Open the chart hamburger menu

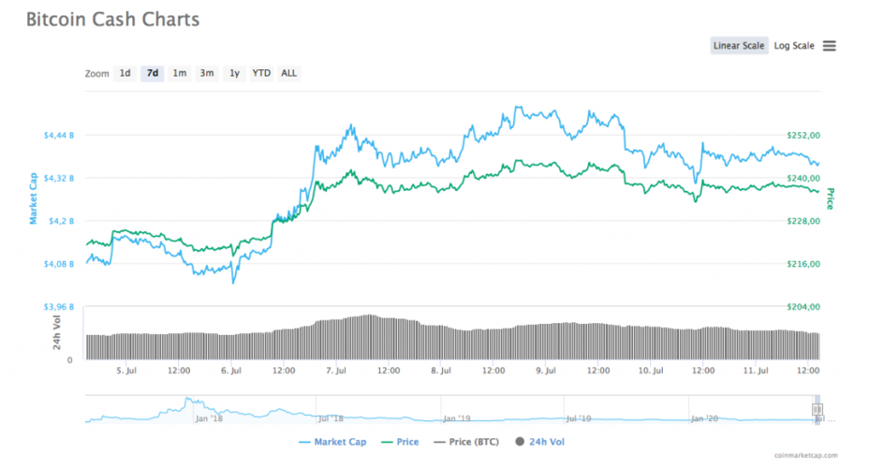(x=829, y=46)
